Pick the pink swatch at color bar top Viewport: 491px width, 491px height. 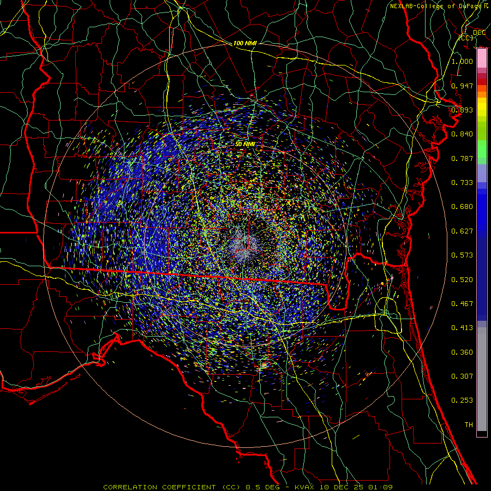click(x=482, y=58)
